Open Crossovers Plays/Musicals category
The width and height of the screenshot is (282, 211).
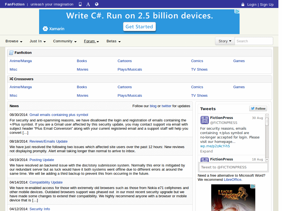(x=130, y=96)
